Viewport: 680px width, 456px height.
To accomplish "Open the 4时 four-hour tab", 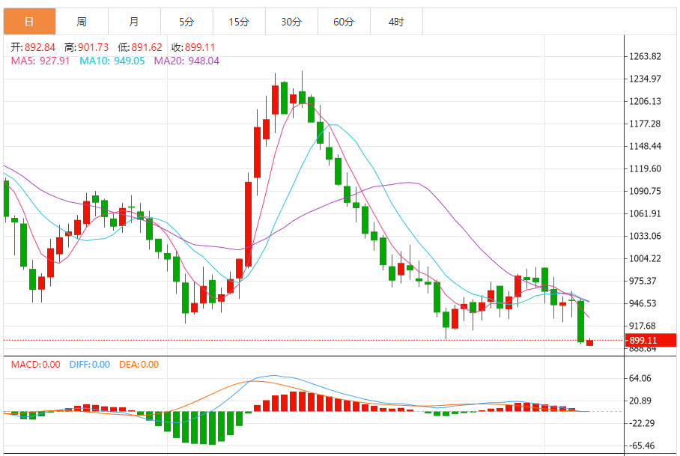I will [396, 22].
